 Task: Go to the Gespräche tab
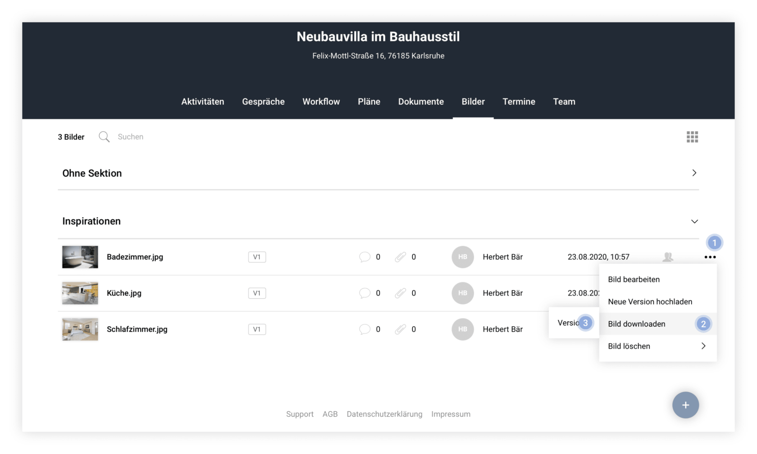(x=263, y=102)
